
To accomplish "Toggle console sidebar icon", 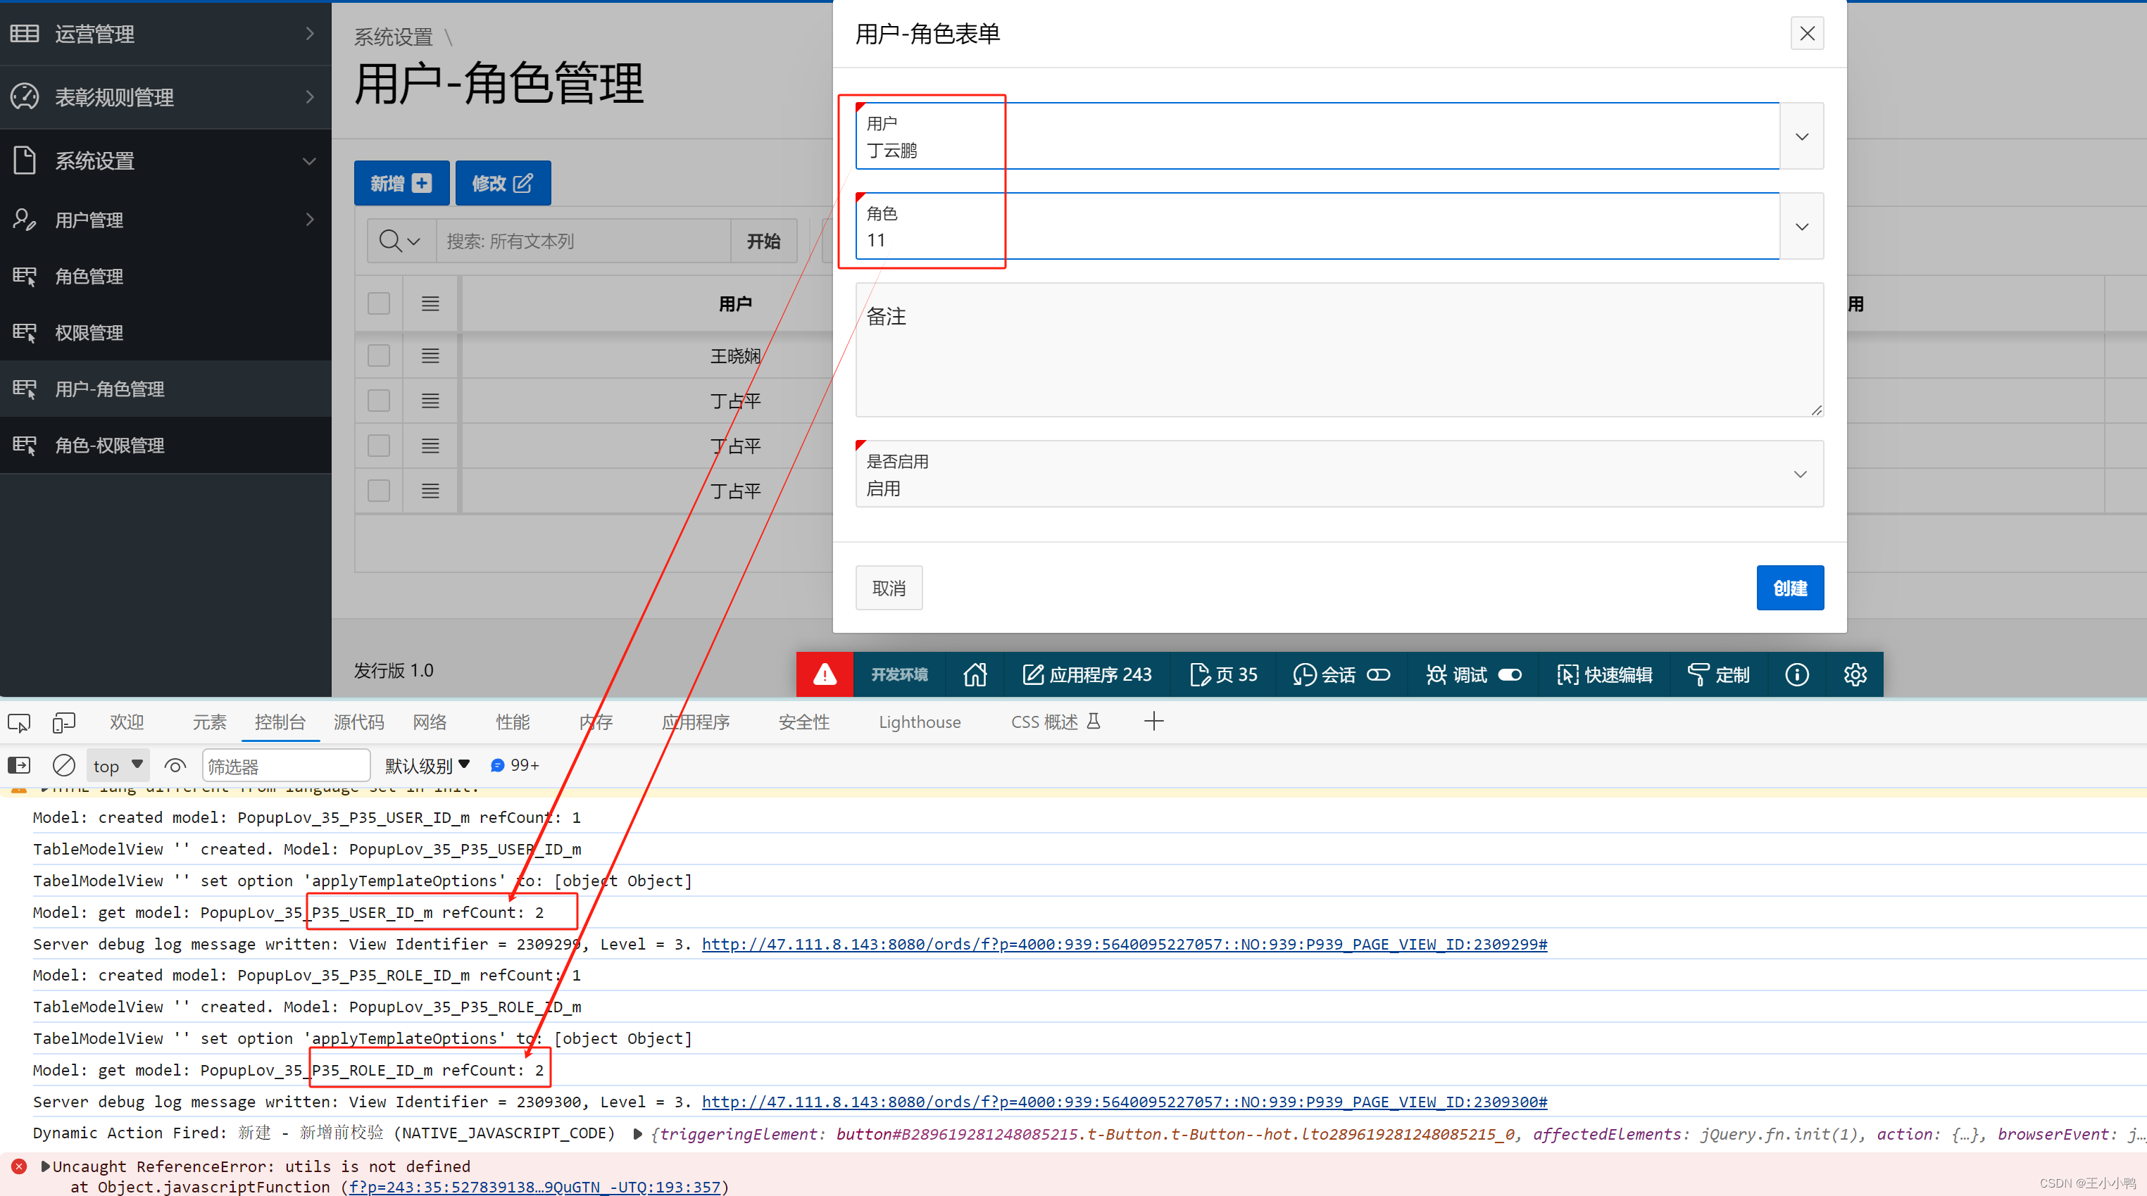I will pos(19,765).
